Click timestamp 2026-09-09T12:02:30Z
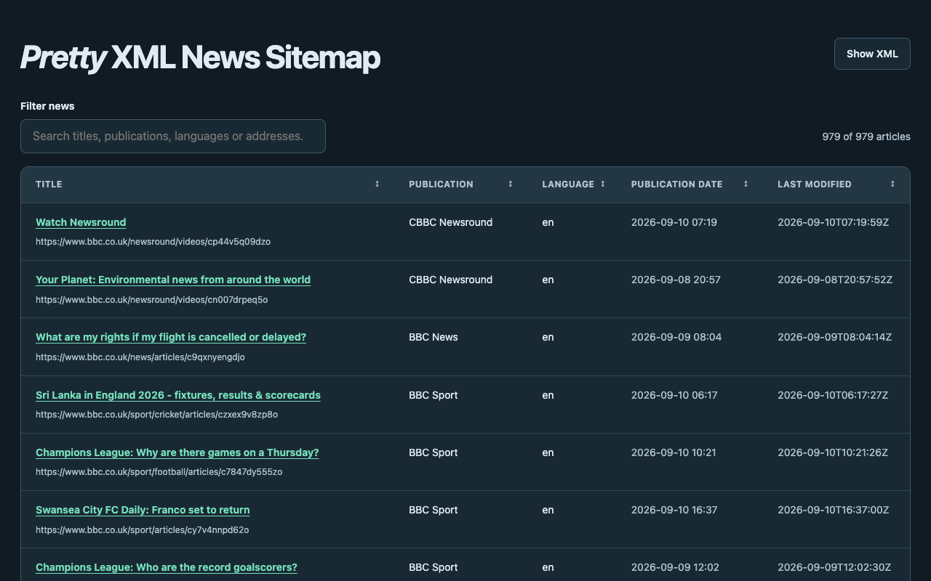 [834, 567]
